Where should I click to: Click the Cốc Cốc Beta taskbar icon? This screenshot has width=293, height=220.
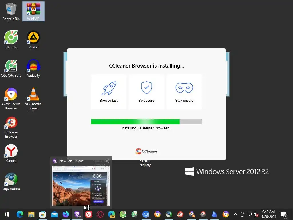tap(134, 214)
